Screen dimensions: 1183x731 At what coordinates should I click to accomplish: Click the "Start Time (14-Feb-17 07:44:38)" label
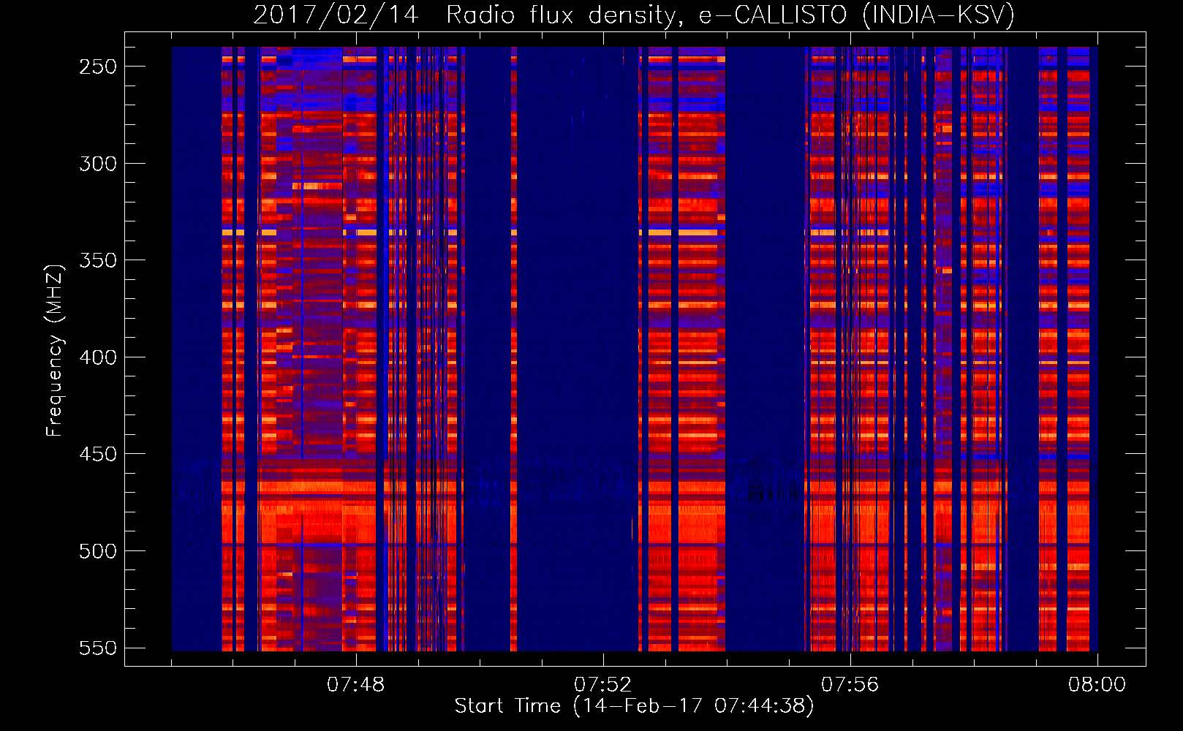coord(634,706)
